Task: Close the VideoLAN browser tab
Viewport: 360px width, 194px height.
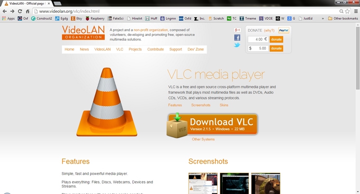Action: click(49, 4)
